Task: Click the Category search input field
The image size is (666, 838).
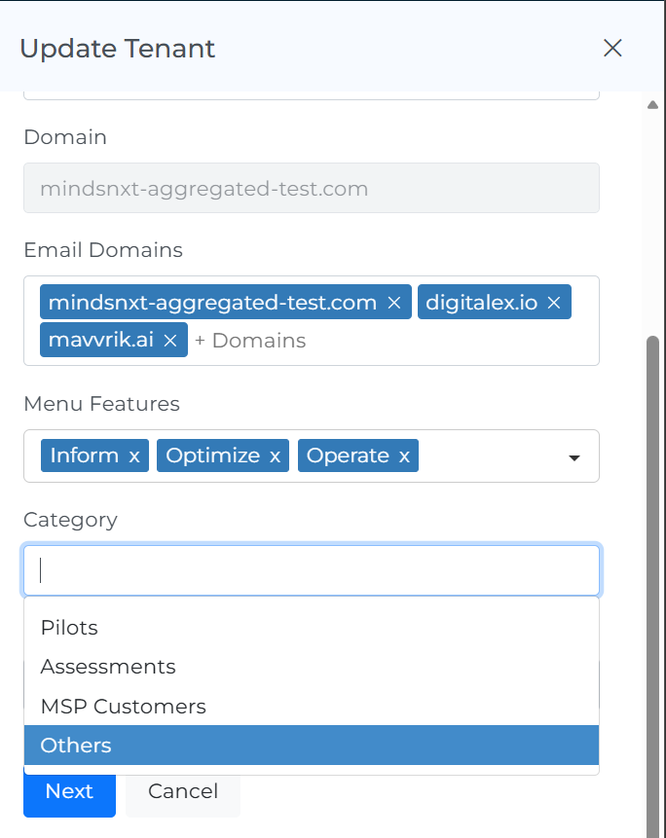Action: pos(312,570)
